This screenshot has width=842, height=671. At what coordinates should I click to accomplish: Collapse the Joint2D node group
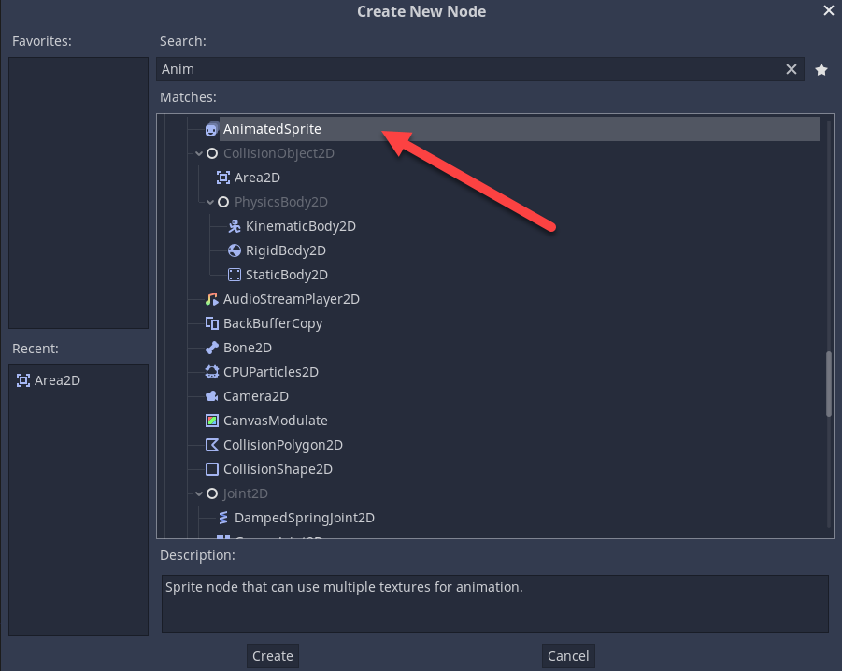(199, 493)
